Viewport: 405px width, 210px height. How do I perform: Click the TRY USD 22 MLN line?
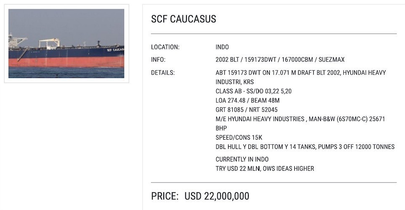(x=265, y=169)
